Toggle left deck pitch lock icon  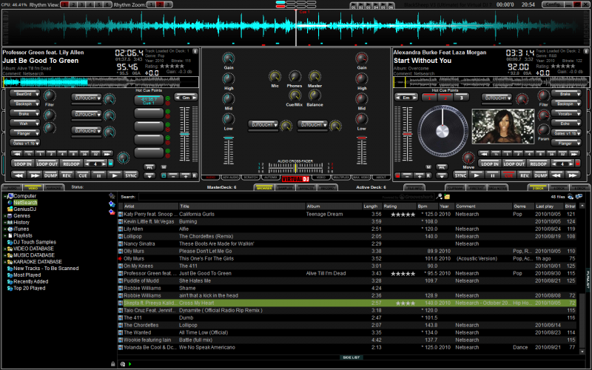(164, 175)
